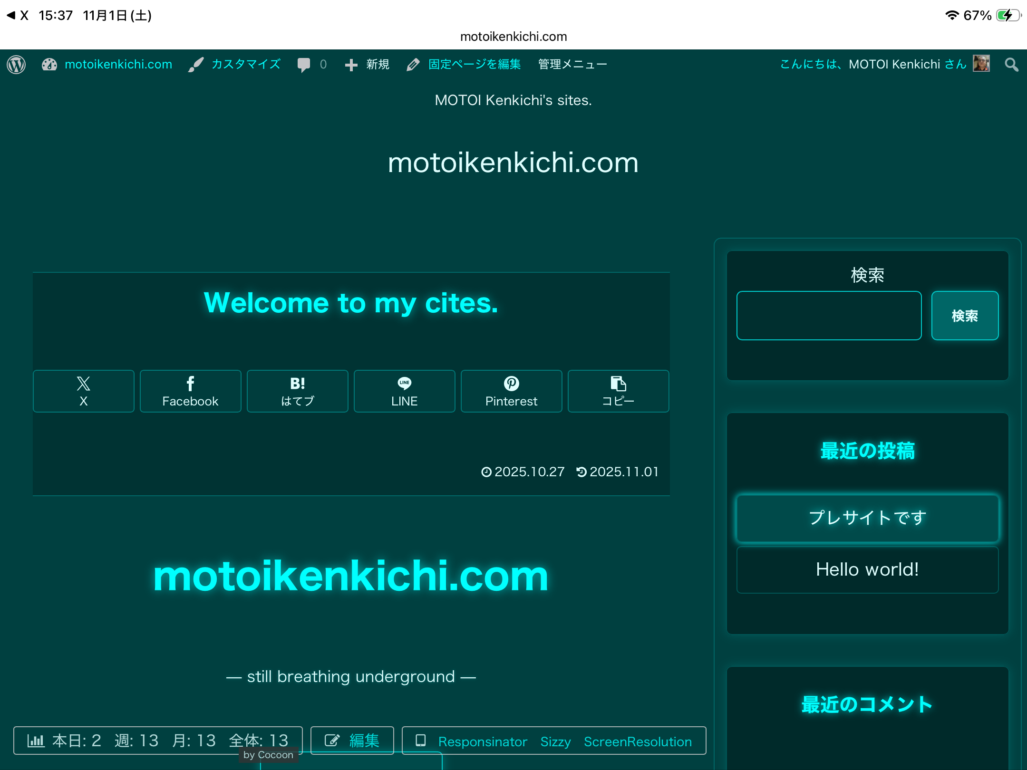
Task: Click the plus icon to create 新規 content
Action: pyautogui.click(x=350, y=64)
